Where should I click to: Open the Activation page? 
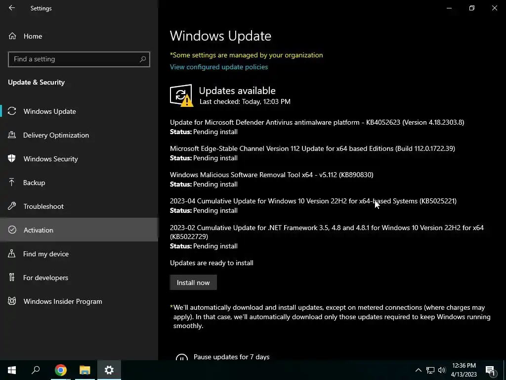click(x=79, y=230)
